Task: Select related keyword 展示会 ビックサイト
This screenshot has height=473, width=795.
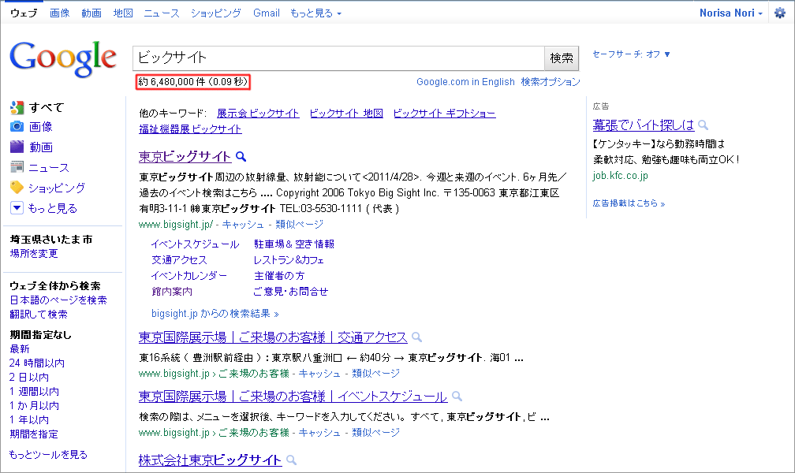Action: click(258, 114)
